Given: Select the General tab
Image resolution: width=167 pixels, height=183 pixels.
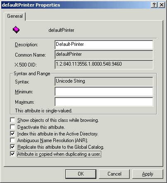Looking at the screenshot, I should click(x=15, y=16).
